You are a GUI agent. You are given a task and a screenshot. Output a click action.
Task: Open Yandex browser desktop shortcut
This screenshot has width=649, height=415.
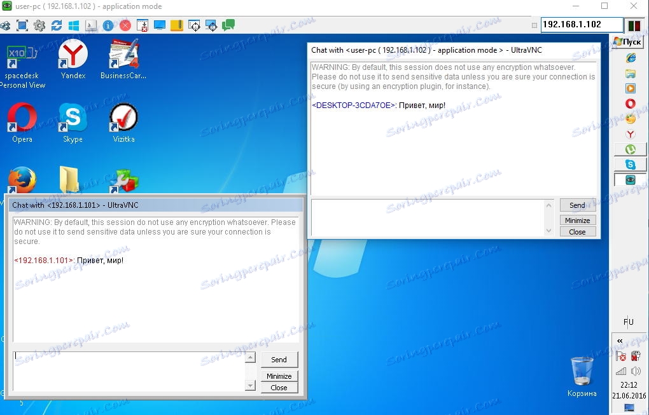[73, 59]
